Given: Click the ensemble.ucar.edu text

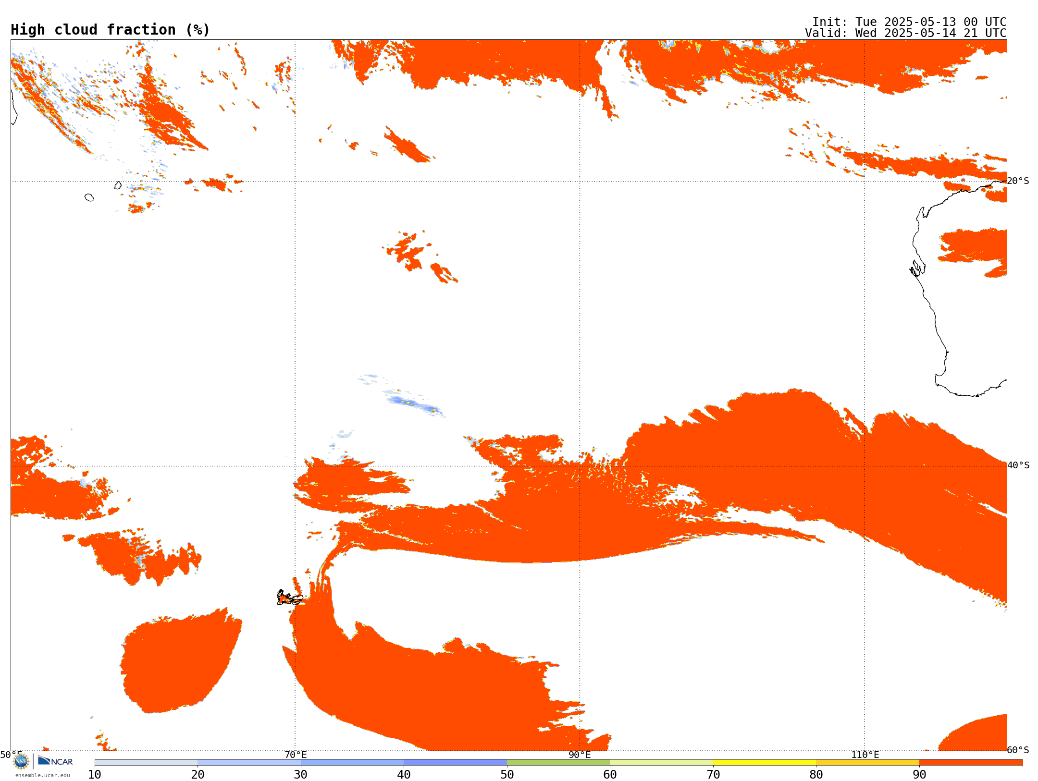Looking at the screenshot, I should coord(42,775).
